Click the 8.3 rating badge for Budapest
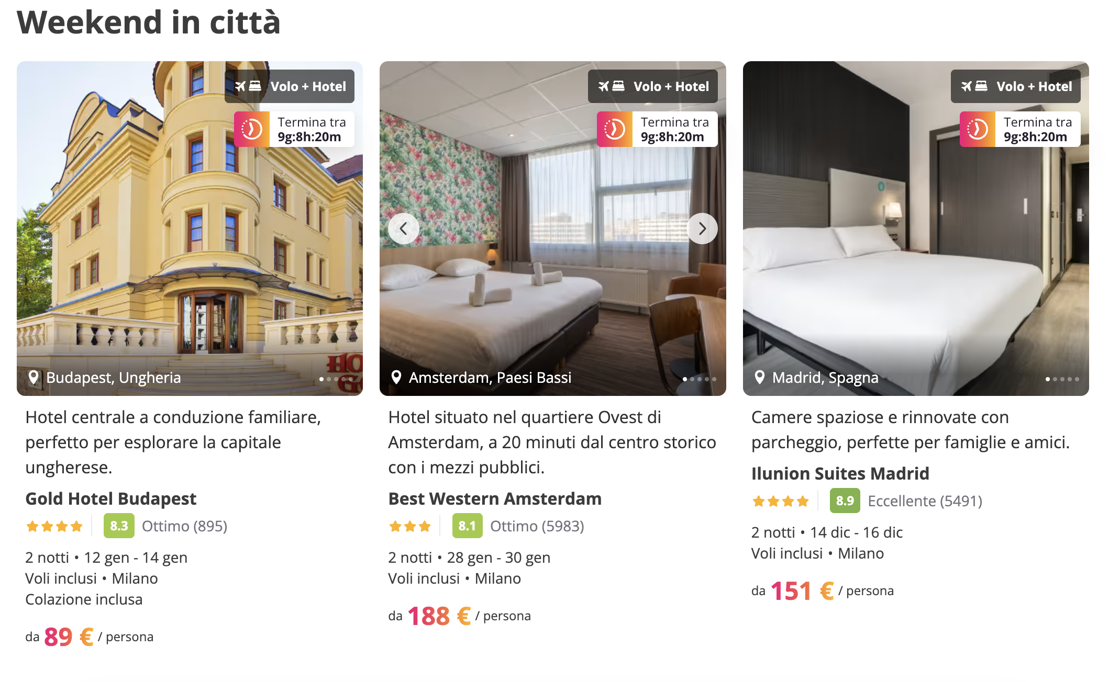Viewport: 1109px width, 682px height. (x=119, y=526)
